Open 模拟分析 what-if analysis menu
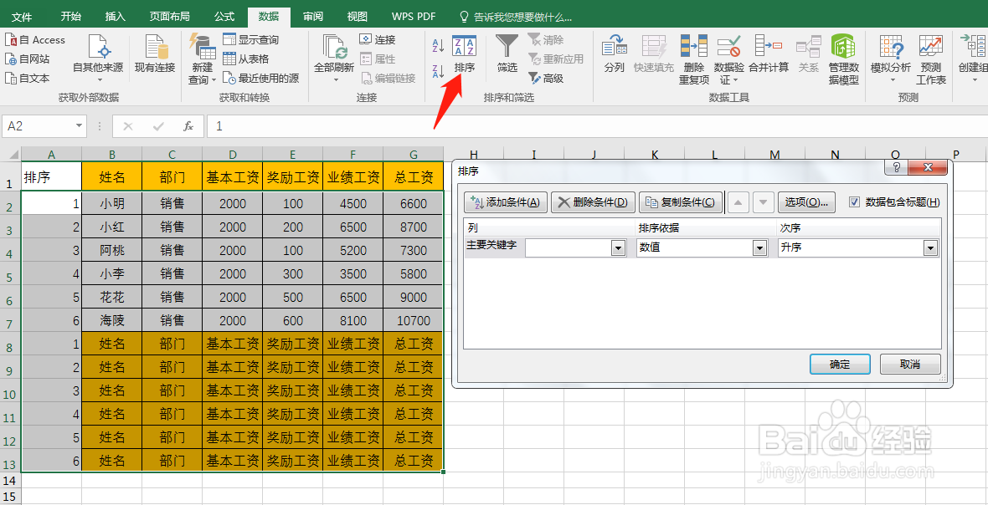988x505 pixels. coord(890,59)
